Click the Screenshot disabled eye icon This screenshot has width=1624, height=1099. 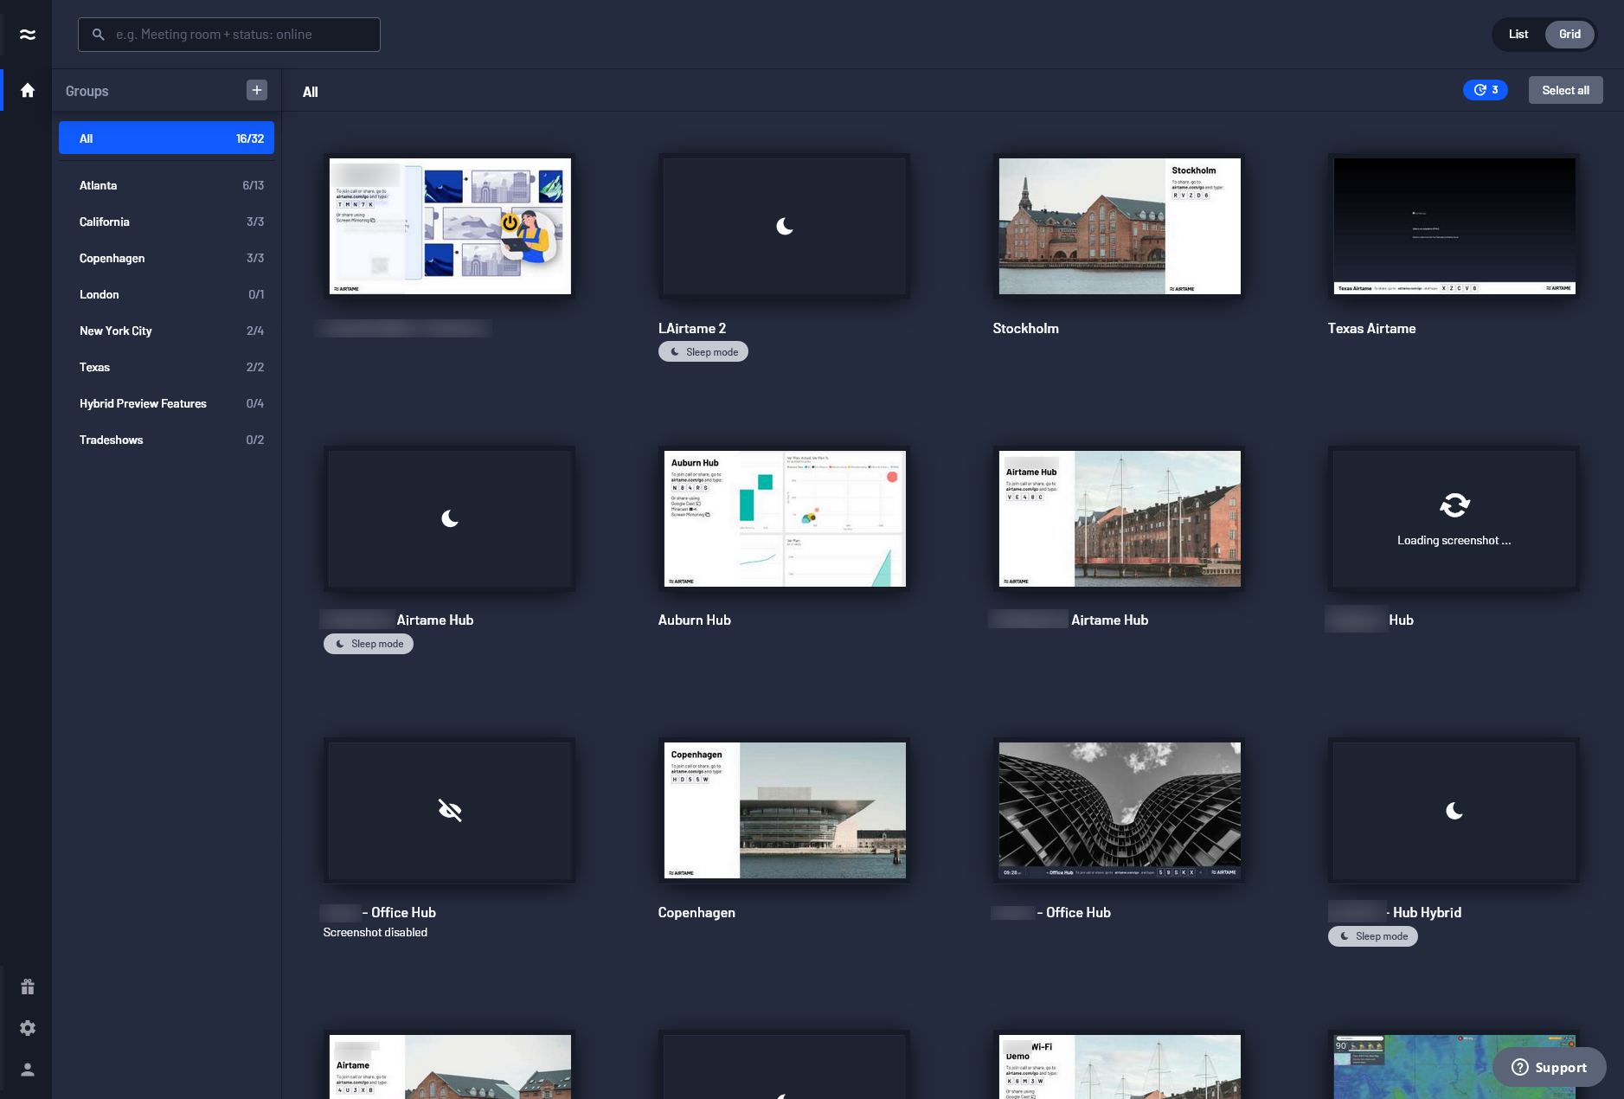click(450, 810)
